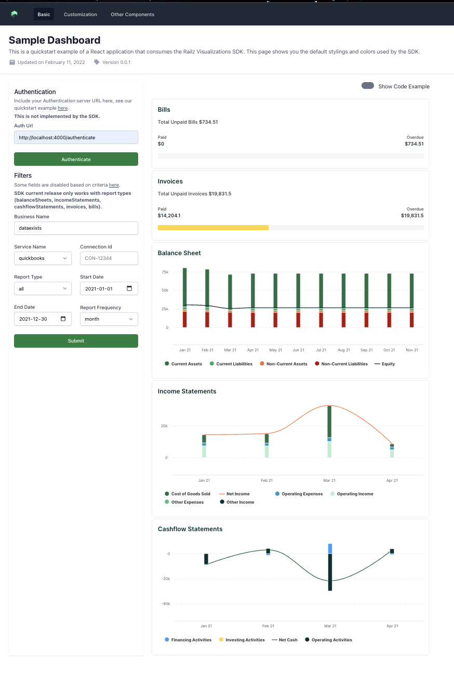Click the 'Total Unpaid Invoices $19,831.5' text
This screenshot has height=685, width=454.
[195, 194]
